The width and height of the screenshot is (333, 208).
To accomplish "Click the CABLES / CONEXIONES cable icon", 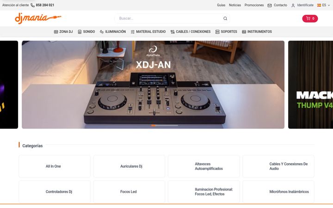I will pyautogui.click(x=173, y=32).
